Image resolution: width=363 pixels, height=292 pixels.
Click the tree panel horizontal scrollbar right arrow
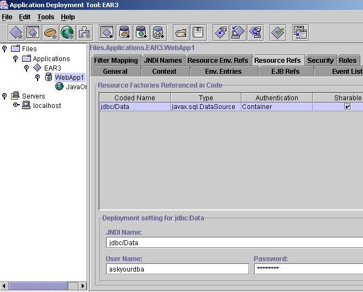click(83, 286)
